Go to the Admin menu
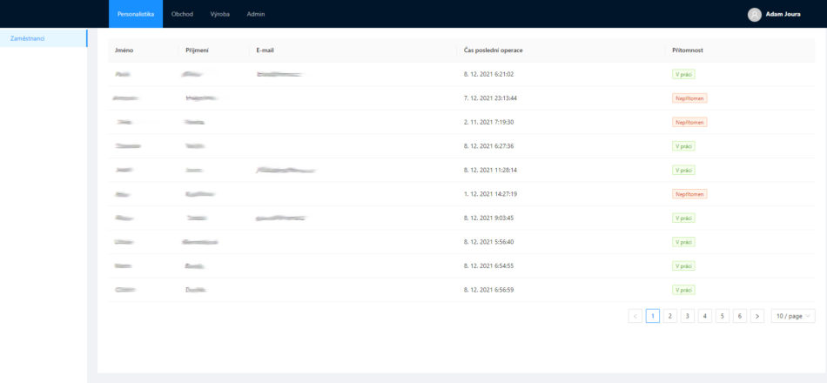This screenshot has width=827, height=383. [x=256, y=14]
